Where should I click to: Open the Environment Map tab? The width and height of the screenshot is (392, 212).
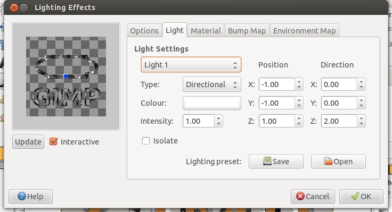[304, 31]
